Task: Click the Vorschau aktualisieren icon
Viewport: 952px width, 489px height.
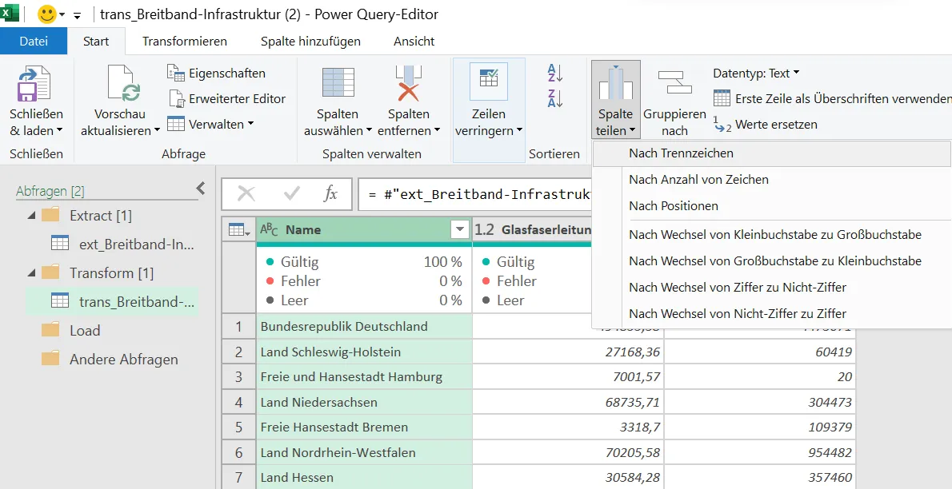Action: (x=124, y=83)
